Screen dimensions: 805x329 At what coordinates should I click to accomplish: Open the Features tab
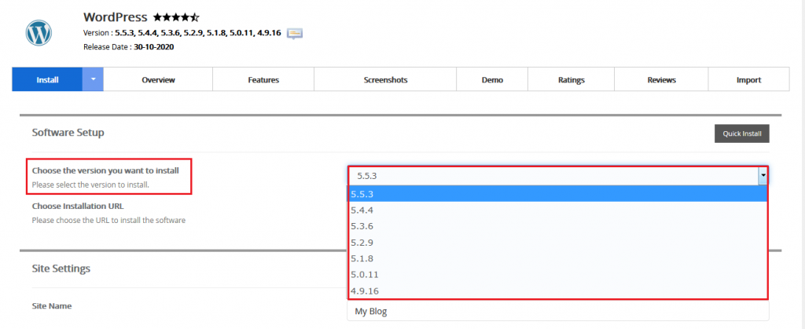263,80
